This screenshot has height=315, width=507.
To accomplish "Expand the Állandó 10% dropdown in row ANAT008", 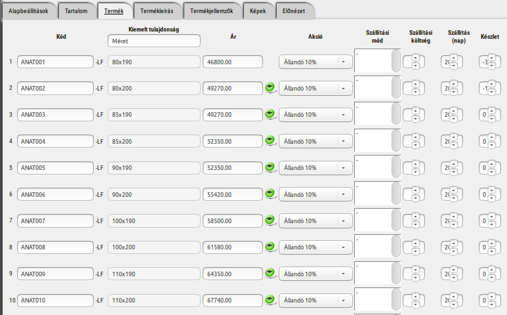I will (315, 247).
